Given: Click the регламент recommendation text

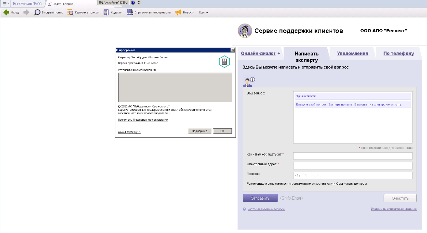Looking at the screenshot, I should point(307,184).
